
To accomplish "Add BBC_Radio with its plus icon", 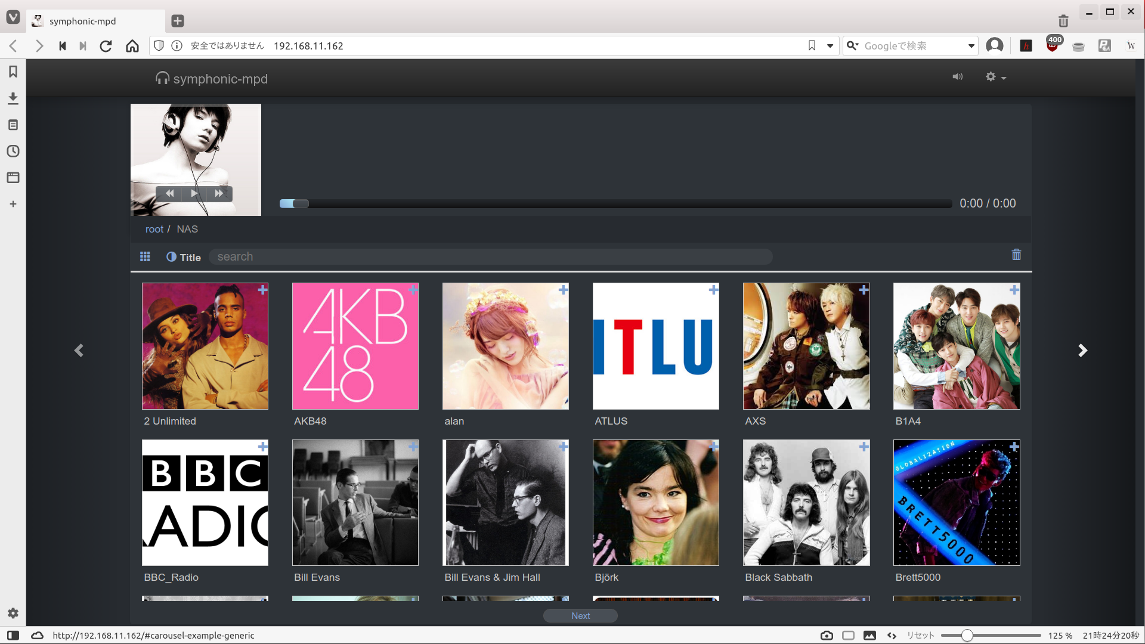I will point(262,447).
